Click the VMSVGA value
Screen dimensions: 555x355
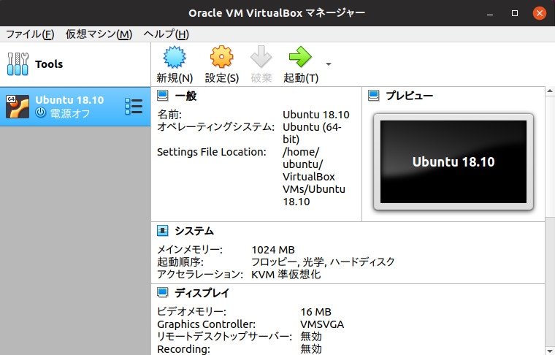point(322,324)
